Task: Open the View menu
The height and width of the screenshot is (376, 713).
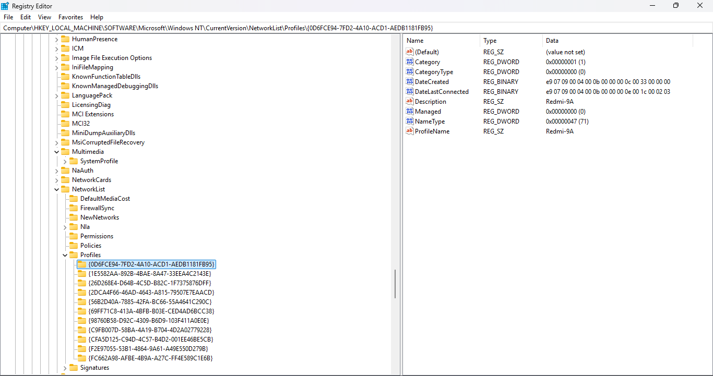Action: pos(45,17)
